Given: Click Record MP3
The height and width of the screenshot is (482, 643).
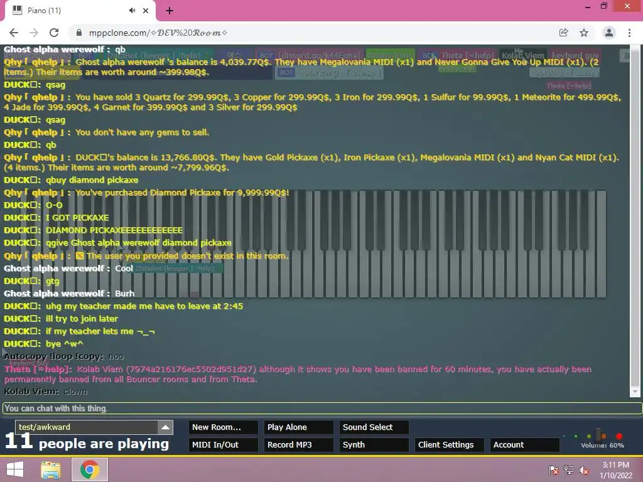Looking at the screenshot, I should [298, 445].
